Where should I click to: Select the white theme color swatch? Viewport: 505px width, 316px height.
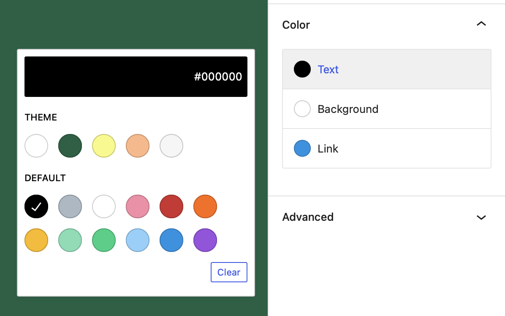pos(36,146)
